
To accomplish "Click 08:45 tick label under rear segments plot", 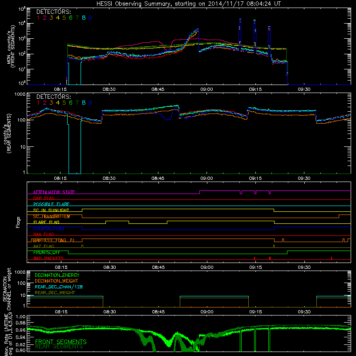I will tap(158, 178).
